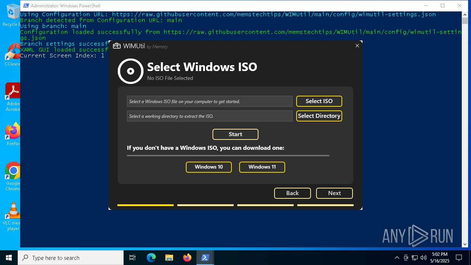Click the Select Directory button
This screenshot has width=471, height=265.
(319, 116)
